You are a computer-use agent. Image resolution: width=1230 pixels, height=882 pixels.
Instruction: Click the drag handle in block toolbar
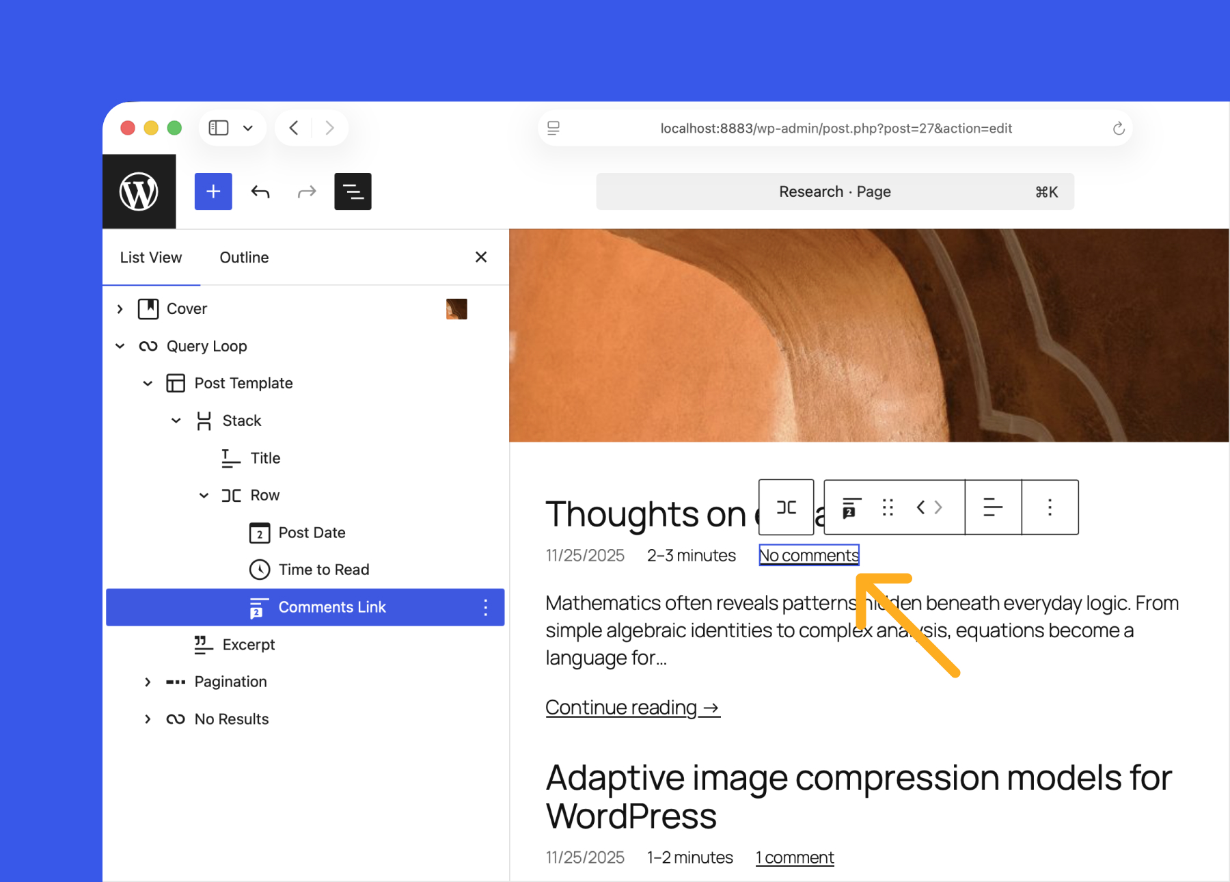888,507
